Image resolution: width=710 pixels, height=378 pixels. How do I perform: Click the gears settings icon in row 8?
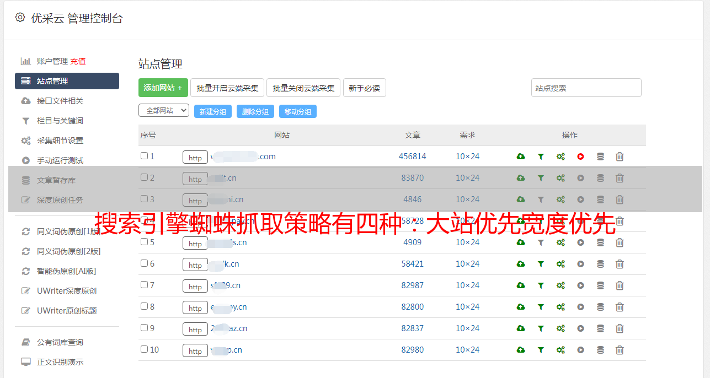[560, 307]
